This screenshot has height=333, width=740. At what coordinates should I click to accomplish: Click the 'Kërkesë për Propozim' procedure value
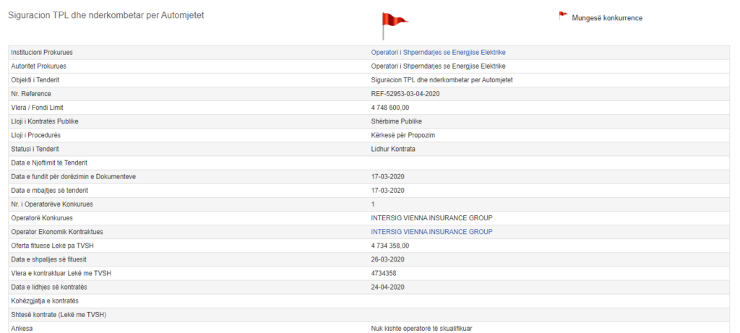[x=403, y=135]
